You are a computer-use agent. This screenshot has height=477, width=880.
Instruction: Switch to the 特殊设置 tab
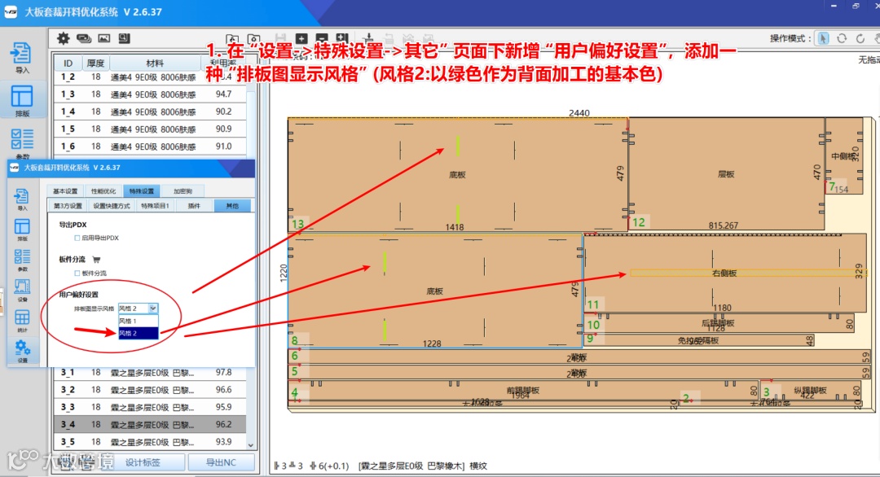coord(142,191)
